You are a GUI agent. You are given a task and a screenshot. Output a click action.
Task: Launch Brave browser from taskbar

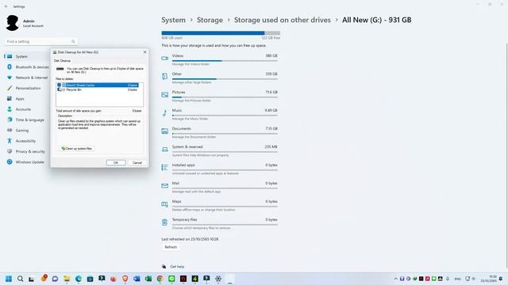(125, 279)
